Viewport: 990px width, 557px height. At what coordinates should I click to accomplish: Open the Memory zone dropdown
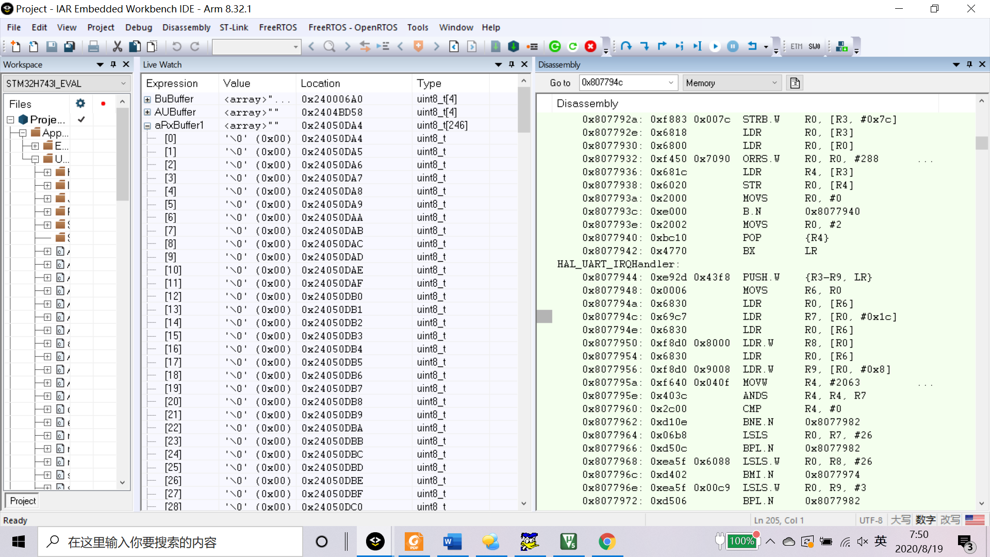(774, 83)
